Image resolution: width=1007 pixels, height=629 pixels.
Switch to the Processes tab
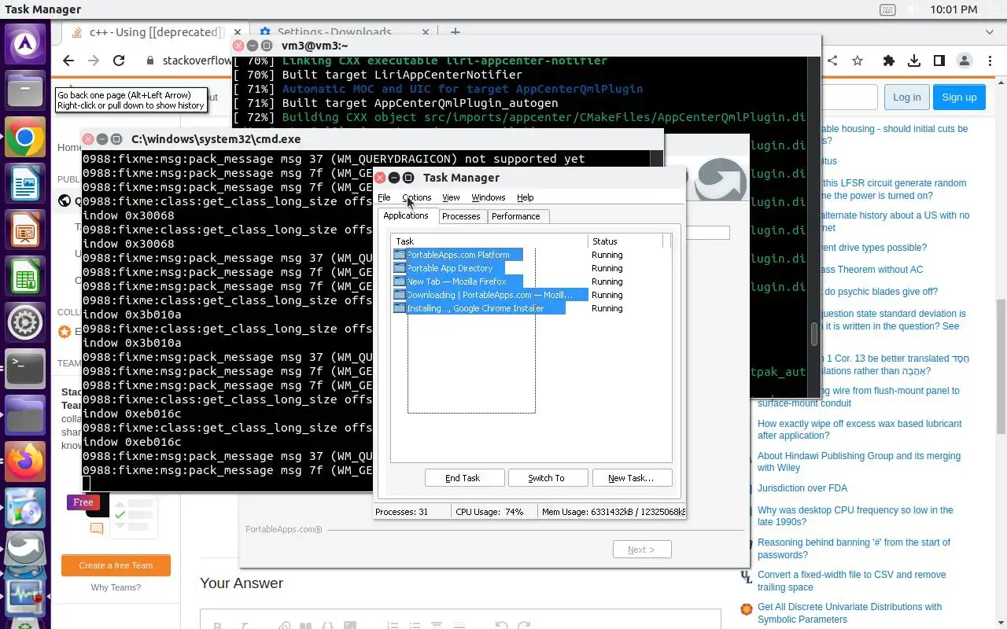pyautogui.click(x=461, y=216)
